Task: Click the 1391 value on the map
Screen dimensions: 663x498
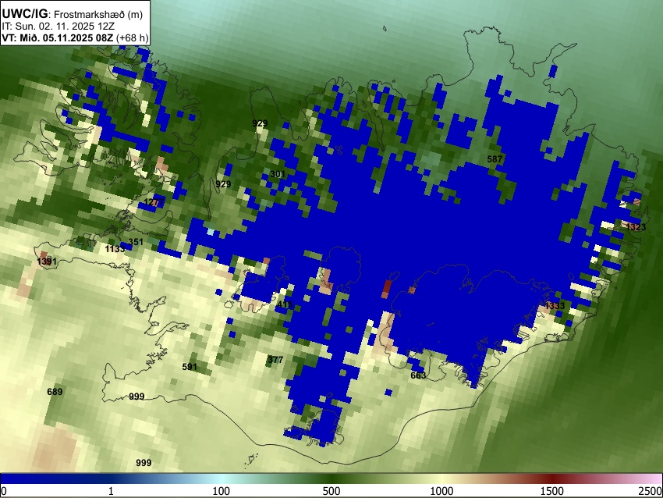Action: 47,261
